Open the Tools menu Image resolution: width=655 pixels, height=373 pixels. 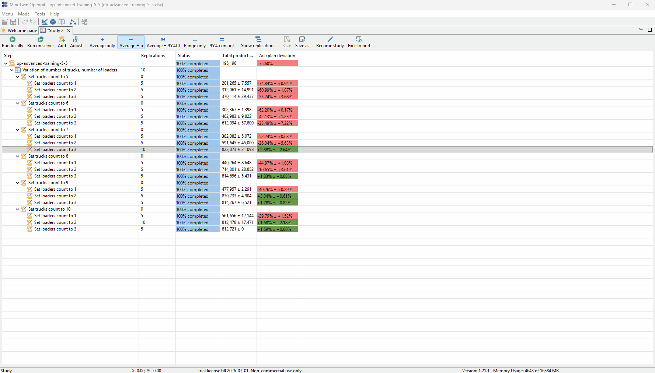pyautogui.click(x=40, y=14)
